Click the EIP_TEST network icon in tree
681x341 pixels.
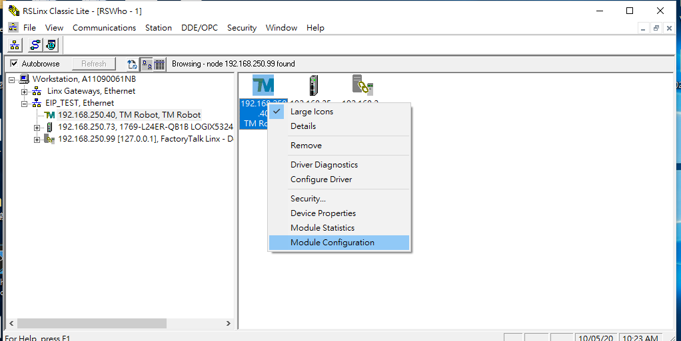[x=37, y=103]
